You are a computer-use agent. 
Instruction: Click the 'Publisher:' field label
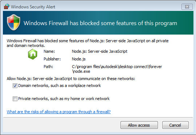coord(52,59)
